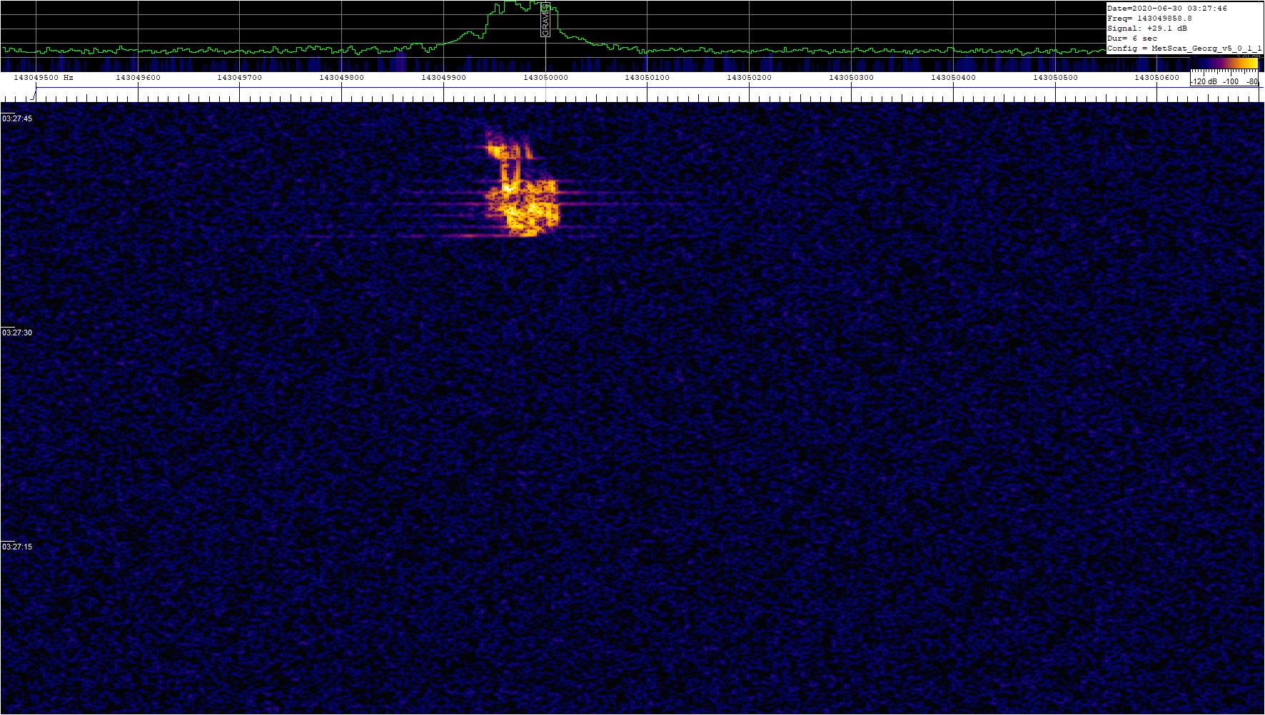
Task: Click the "Date=2020-06-30 03:27:46" info line
Action: [1167, 9]
